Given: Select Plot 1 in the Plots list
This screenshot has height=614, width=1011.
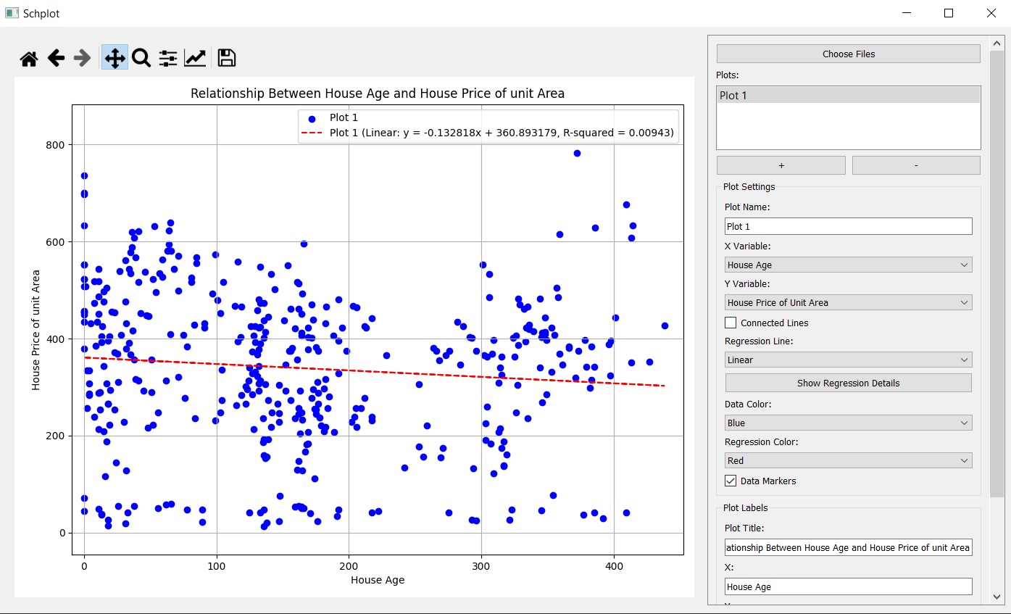Looking at the screenshot, I should click(x=848, y=96).
